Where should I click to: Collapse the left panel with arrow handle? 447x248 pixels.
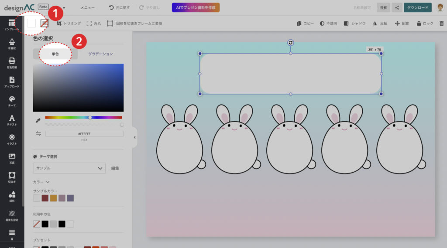(134, 137)
